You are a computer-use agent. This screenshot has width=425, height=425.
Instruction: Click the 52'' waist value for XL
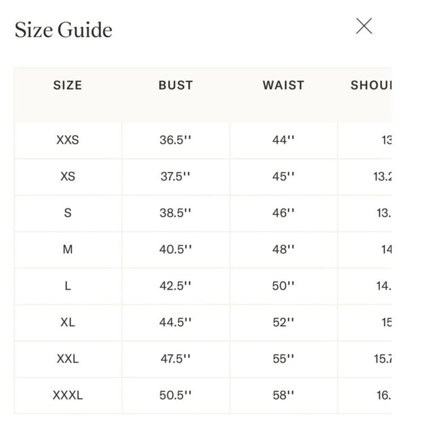[x=283, y=322]
